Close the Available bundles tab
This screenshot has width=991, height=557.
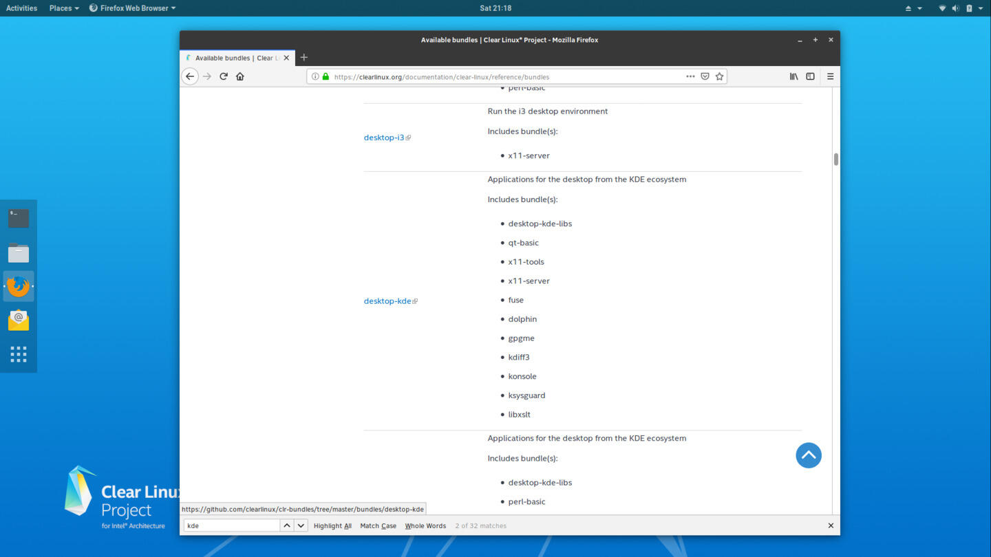286,58
